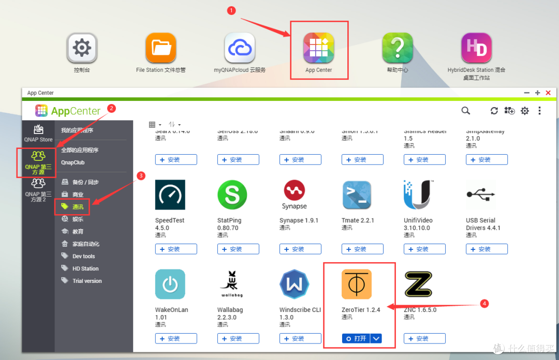Click the manual install app icon
The height and width of the screenshot is (360, 559).
coord(509,111)
